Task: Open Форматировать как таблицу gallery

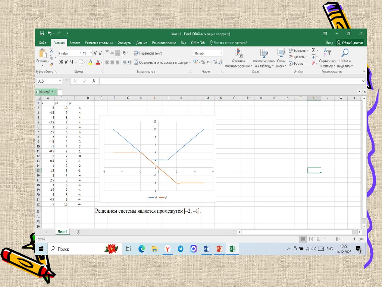Action: 264,58
